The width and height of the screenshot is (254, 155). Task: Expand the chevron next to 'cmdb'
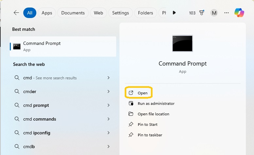(109, 146)
